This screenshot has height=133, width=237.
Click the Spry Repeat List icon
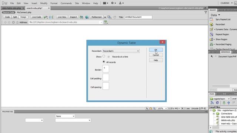[211, 20]
